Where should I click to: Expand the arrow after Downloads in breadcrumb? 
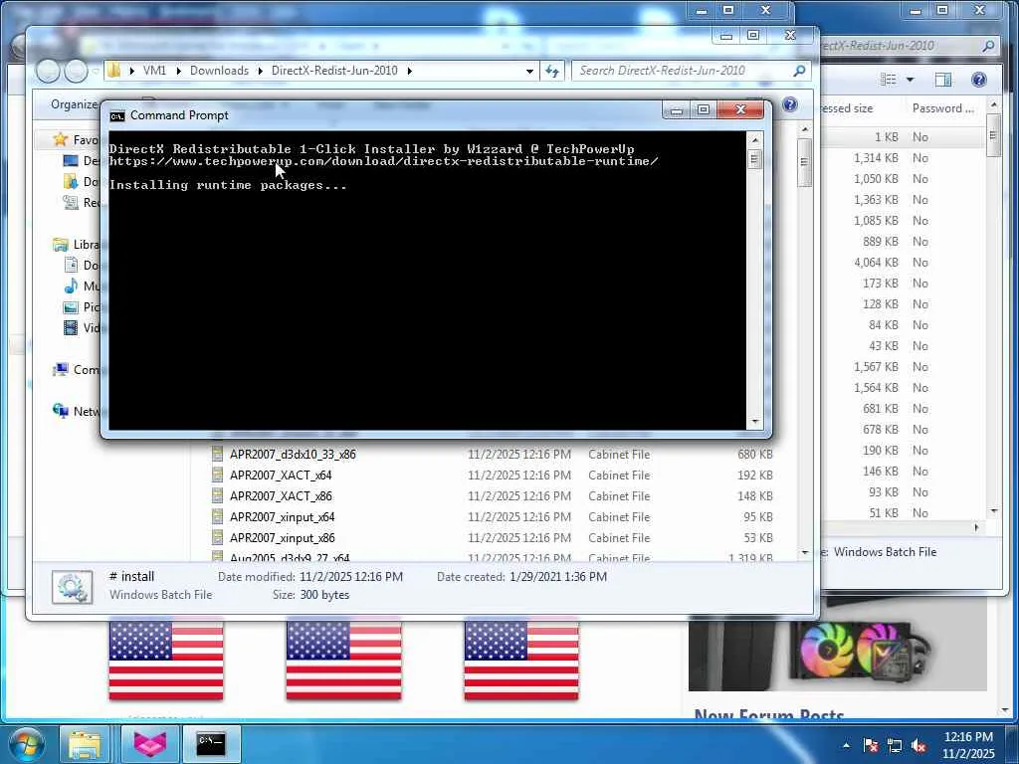[260, 71]
